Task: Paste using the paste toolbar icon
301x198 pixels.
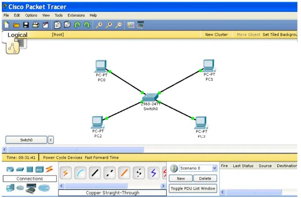Action: [67, 25]
